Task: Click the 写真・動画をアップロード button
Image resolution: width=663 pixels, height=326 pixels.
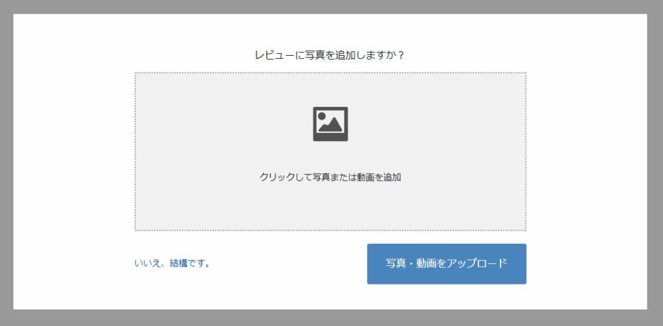Action: (447, 264)
